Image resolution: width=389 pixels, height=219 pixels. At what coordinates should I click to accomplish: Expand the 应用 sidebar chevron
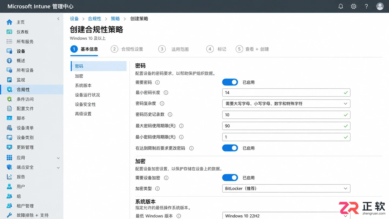[58, 158]
